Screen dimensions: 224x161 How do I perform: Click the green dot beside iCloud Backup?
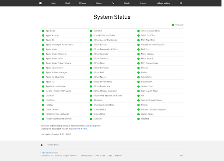(x=91, y=45)
